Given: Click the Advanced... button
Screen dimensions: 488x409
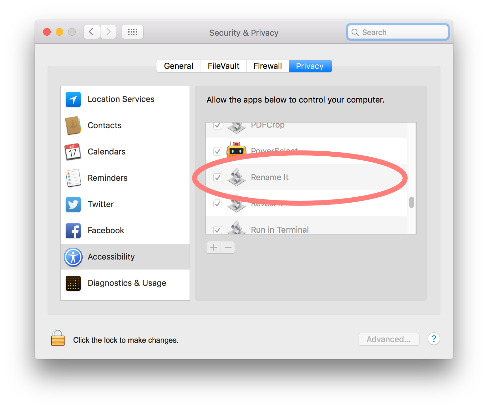Looking at the screenshot, I should (x=389, y=339).
